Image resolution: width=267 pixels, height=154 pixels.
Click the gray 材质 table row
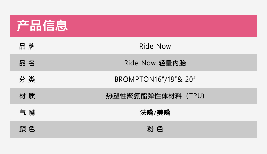click(134, 96)
